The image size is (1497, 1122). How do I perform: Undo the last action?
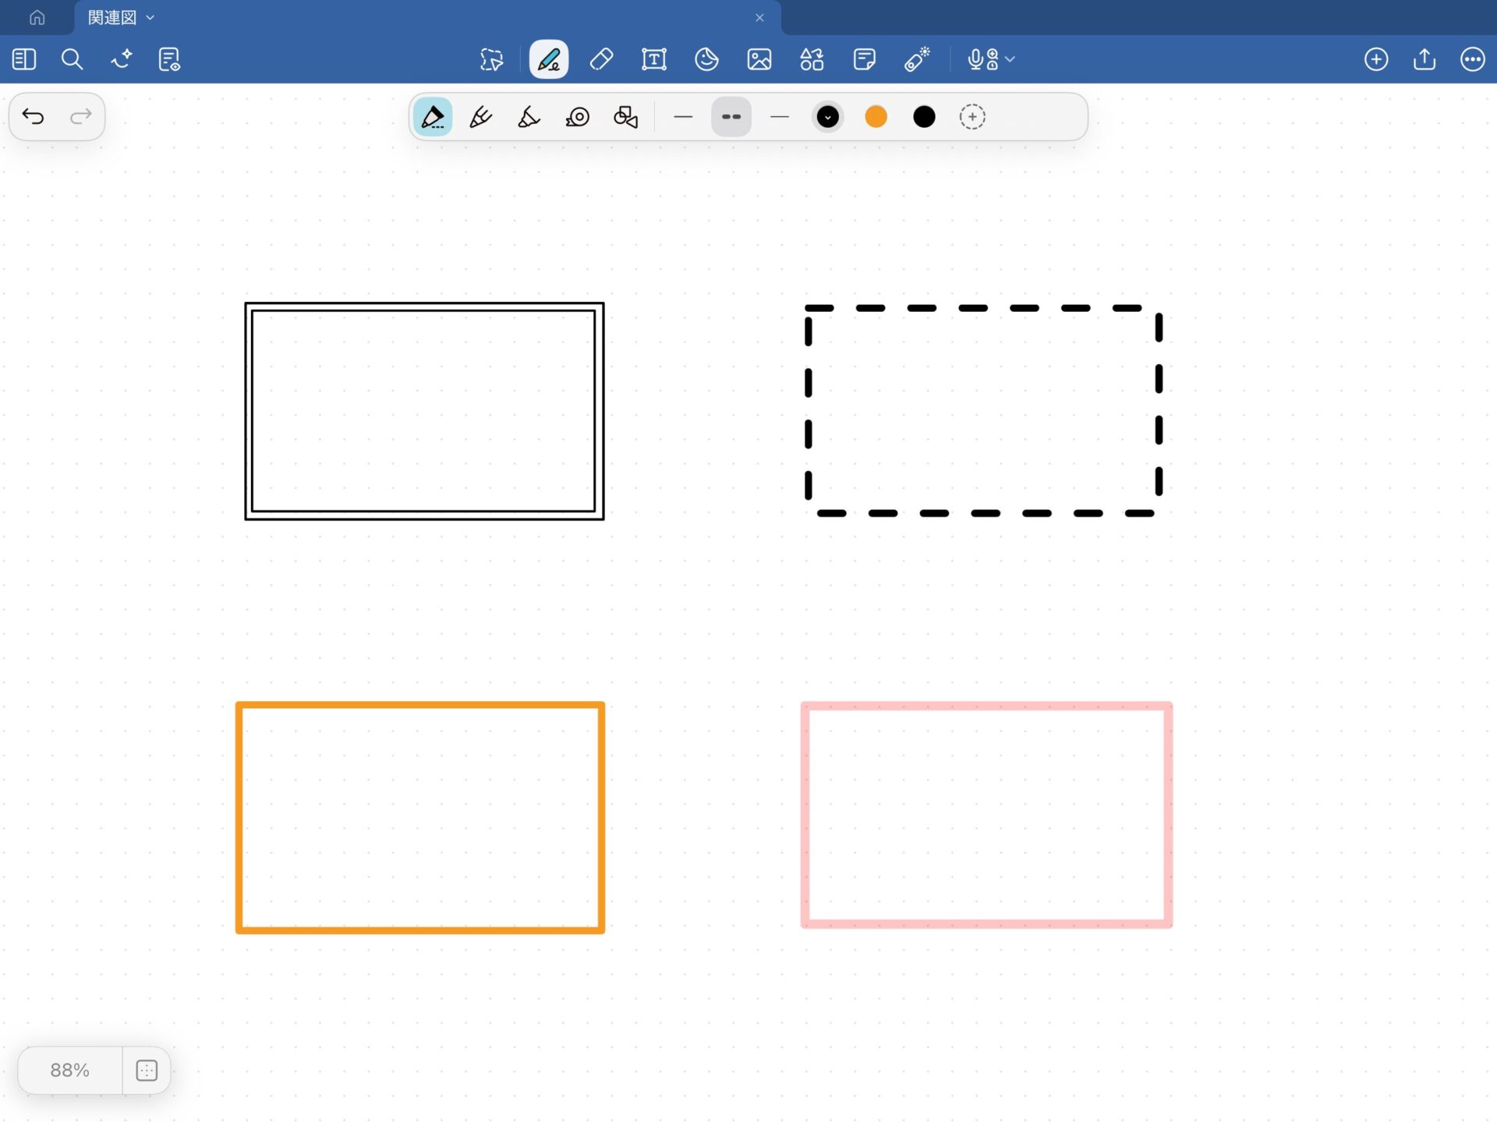[33, 117]
